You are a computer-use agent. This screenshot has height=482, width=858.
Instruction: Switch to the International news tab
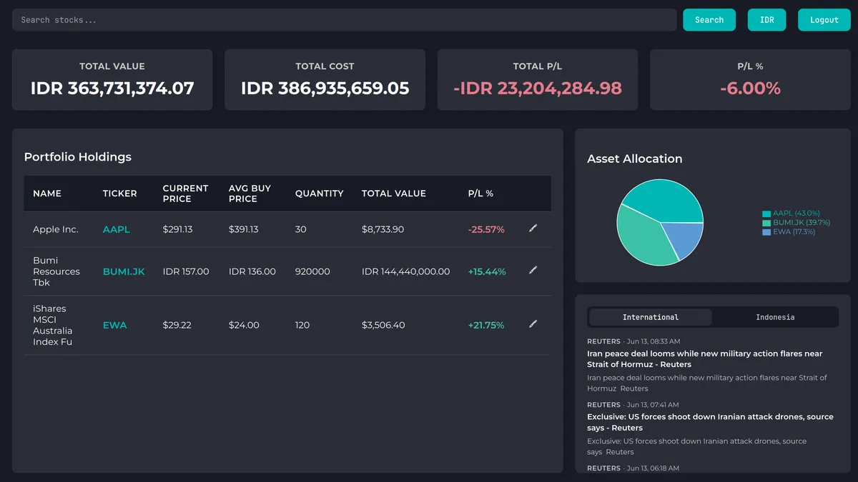pyautogui.click(x=651, y=317)
